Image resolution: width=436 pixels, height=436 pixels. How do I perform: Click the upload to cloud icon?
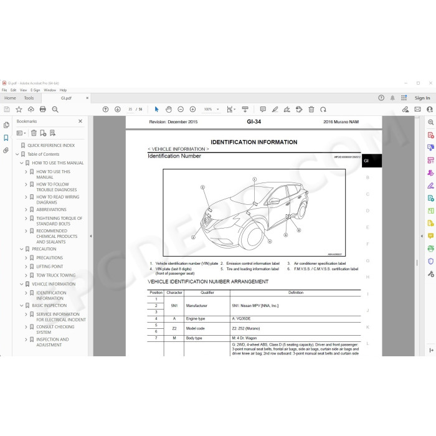[31, 109]
